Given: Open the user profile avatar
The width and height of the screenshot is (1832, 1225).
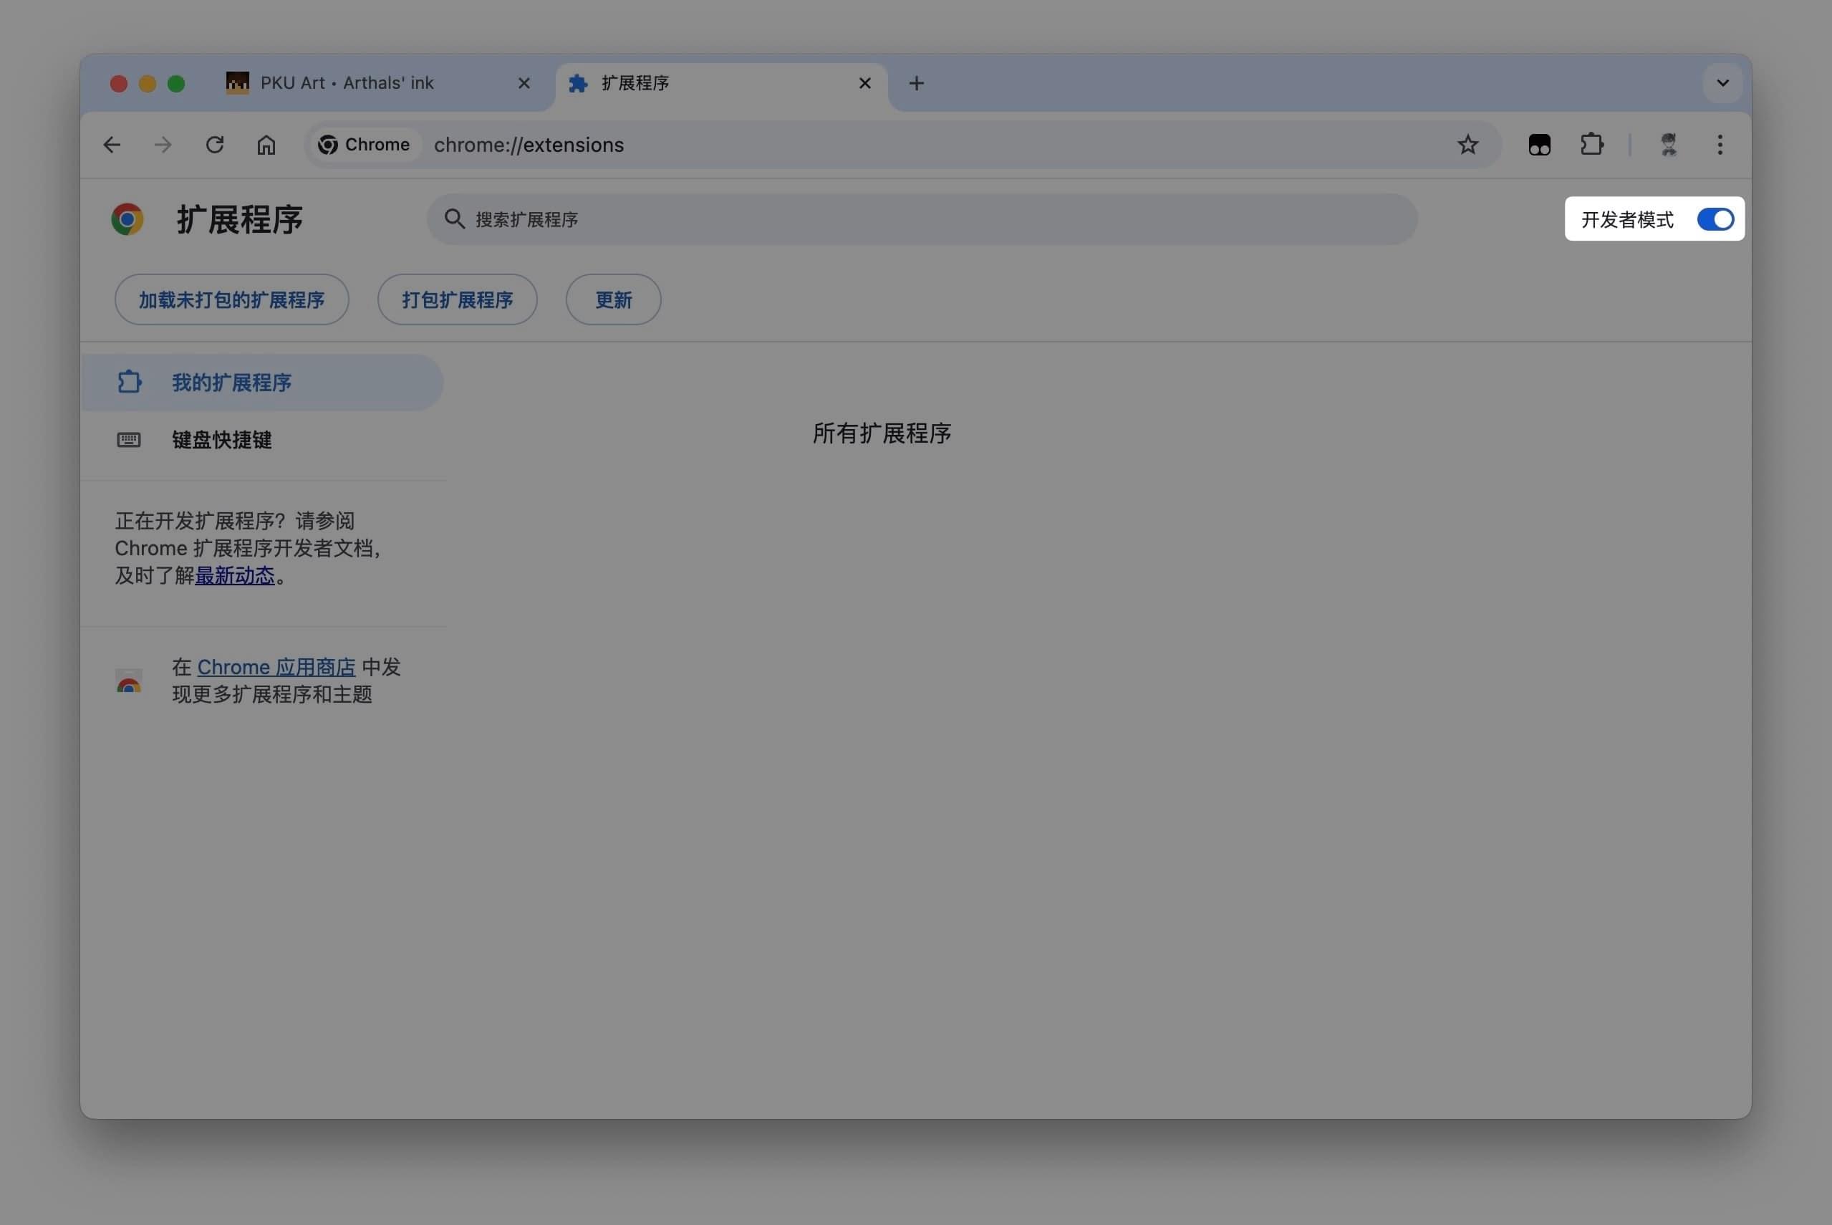Looking at the screenshot, I should [1668, 145].
